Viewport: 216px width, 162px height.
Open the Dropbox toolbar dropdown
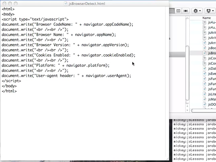pos(210,11)
